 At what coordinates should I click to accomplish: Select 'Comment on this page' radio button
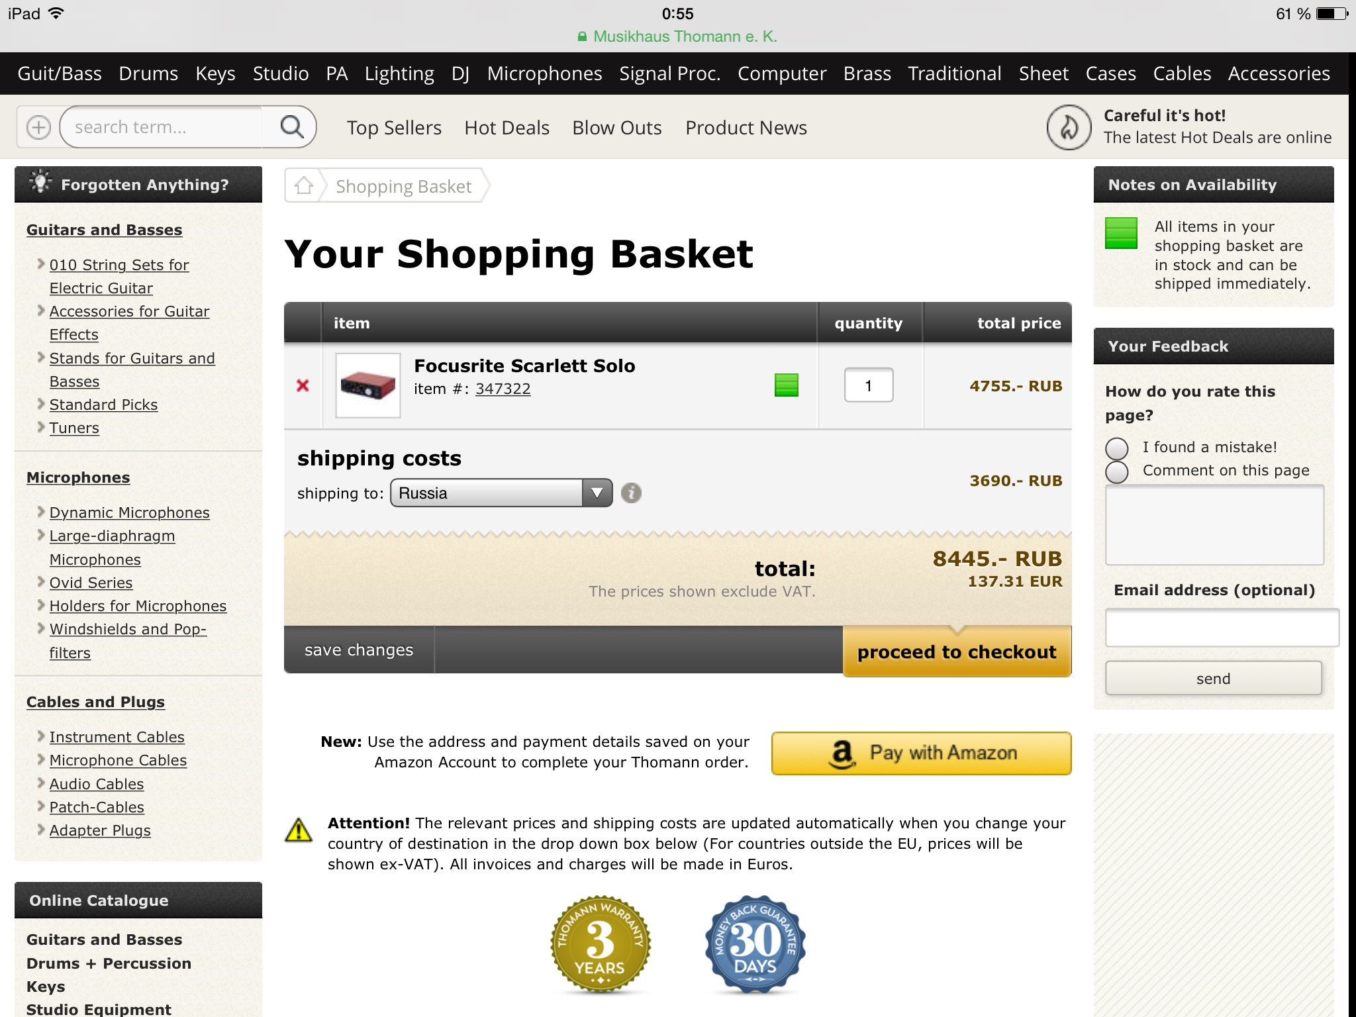click(1117, 471)
